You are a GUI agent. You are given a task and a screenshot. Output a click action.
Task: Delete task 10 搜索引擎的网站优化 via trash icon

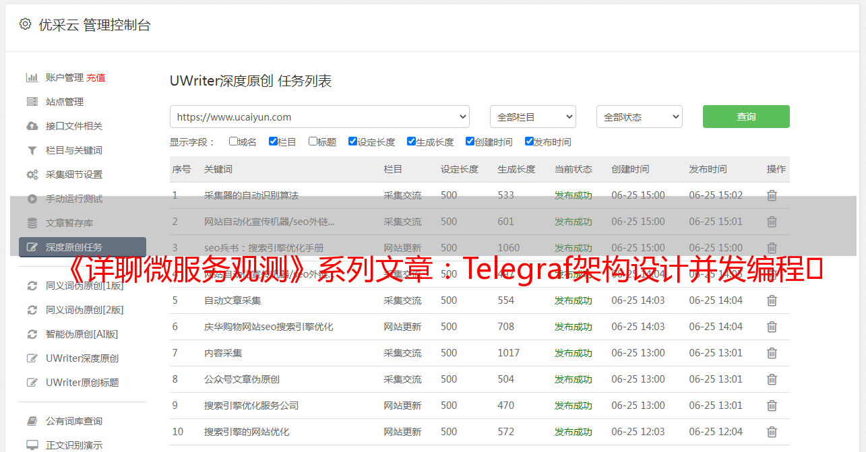772,432
